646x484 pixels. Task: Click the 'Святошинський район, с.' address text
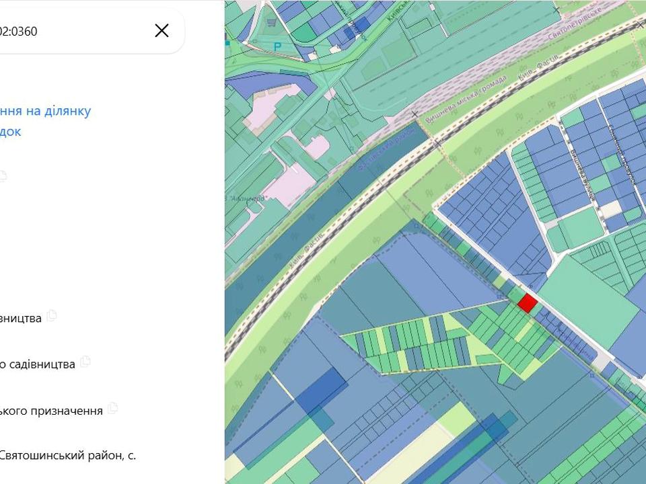67,455
